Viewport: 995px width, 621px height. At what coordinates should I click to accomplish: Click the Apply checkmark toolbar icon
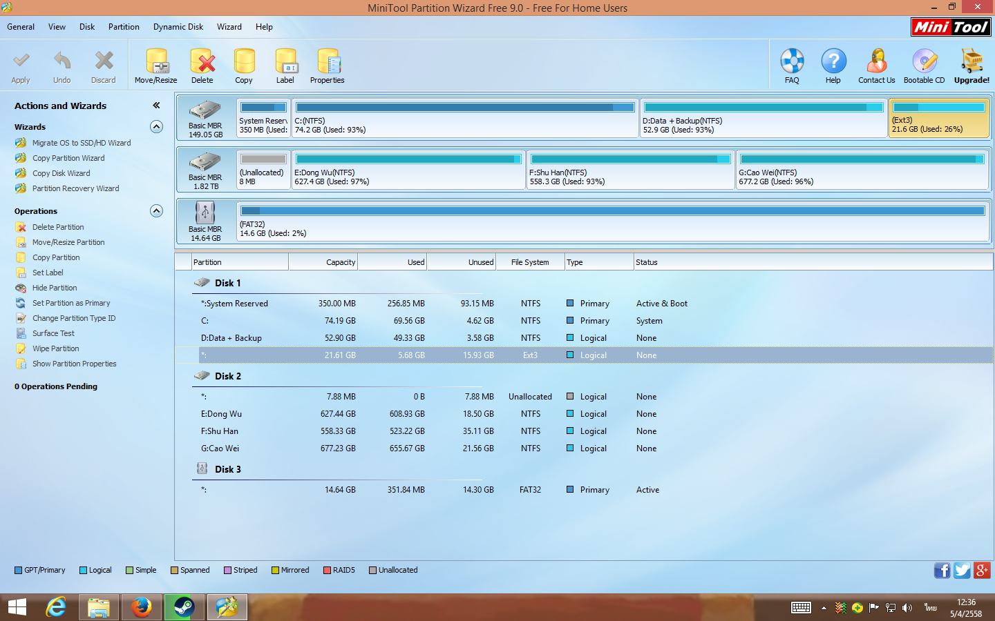[x=21, y=61]
